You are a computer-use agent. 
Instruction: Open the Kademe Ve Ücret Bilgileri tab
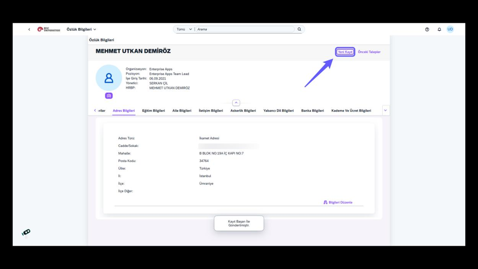pyautogui.click(x=351, y=111)
